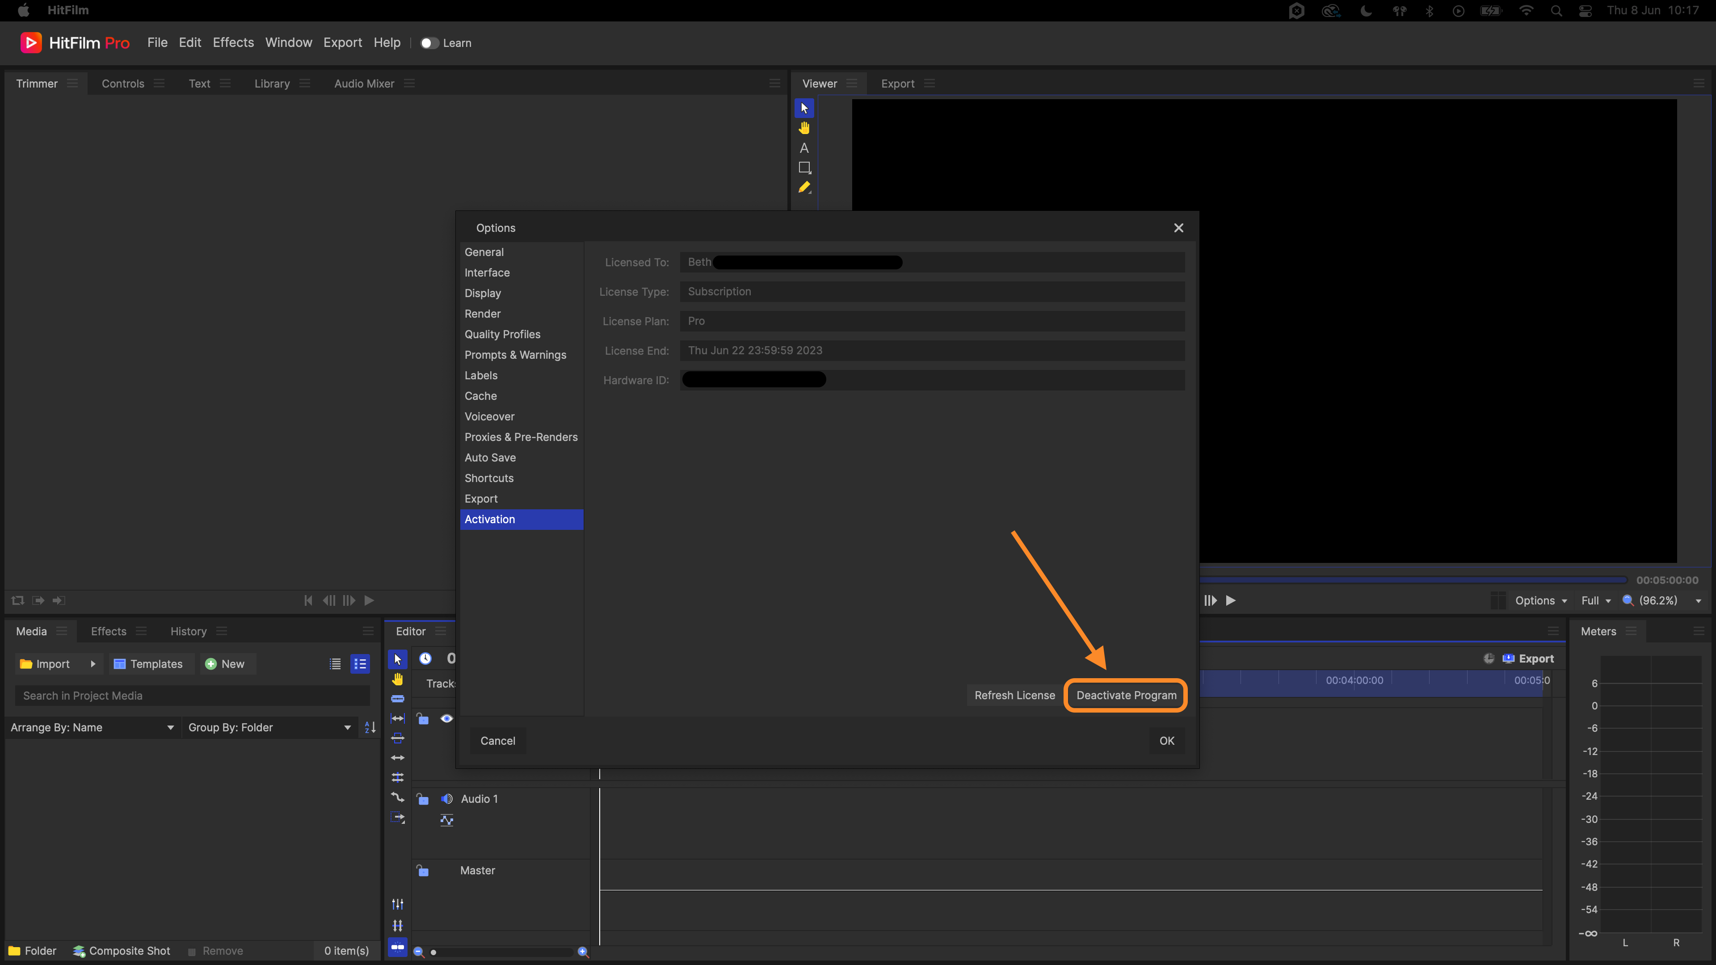Click the Export button in the Editor
Screen dimensions: 1716x965
coord(1529,658)
